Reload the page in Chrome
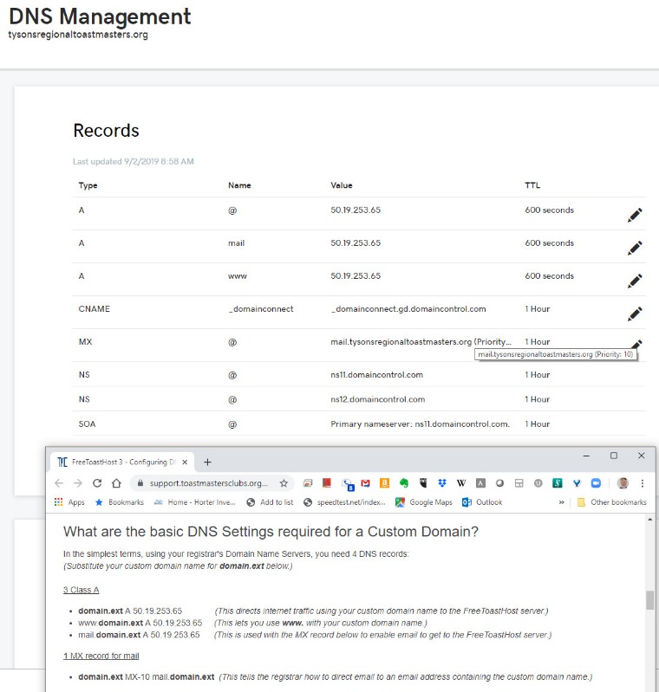Viewport: 659px width, 692px height. point(97,483)
